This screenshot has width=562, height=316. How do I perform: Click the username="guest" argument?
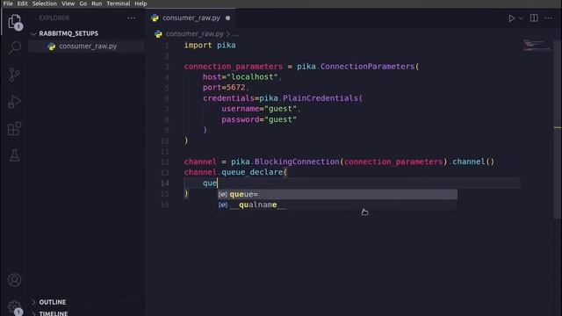tap(259, 109)
